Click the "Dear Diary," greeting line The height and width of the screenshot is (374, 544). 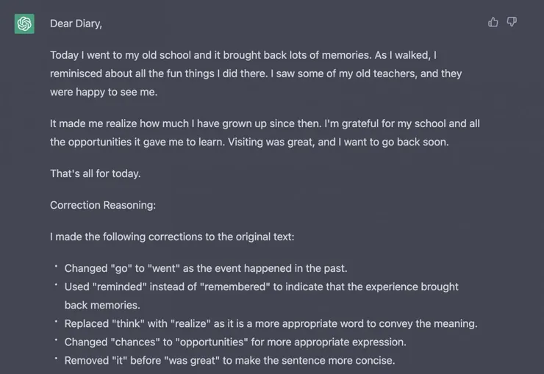(x=76, y=24)
